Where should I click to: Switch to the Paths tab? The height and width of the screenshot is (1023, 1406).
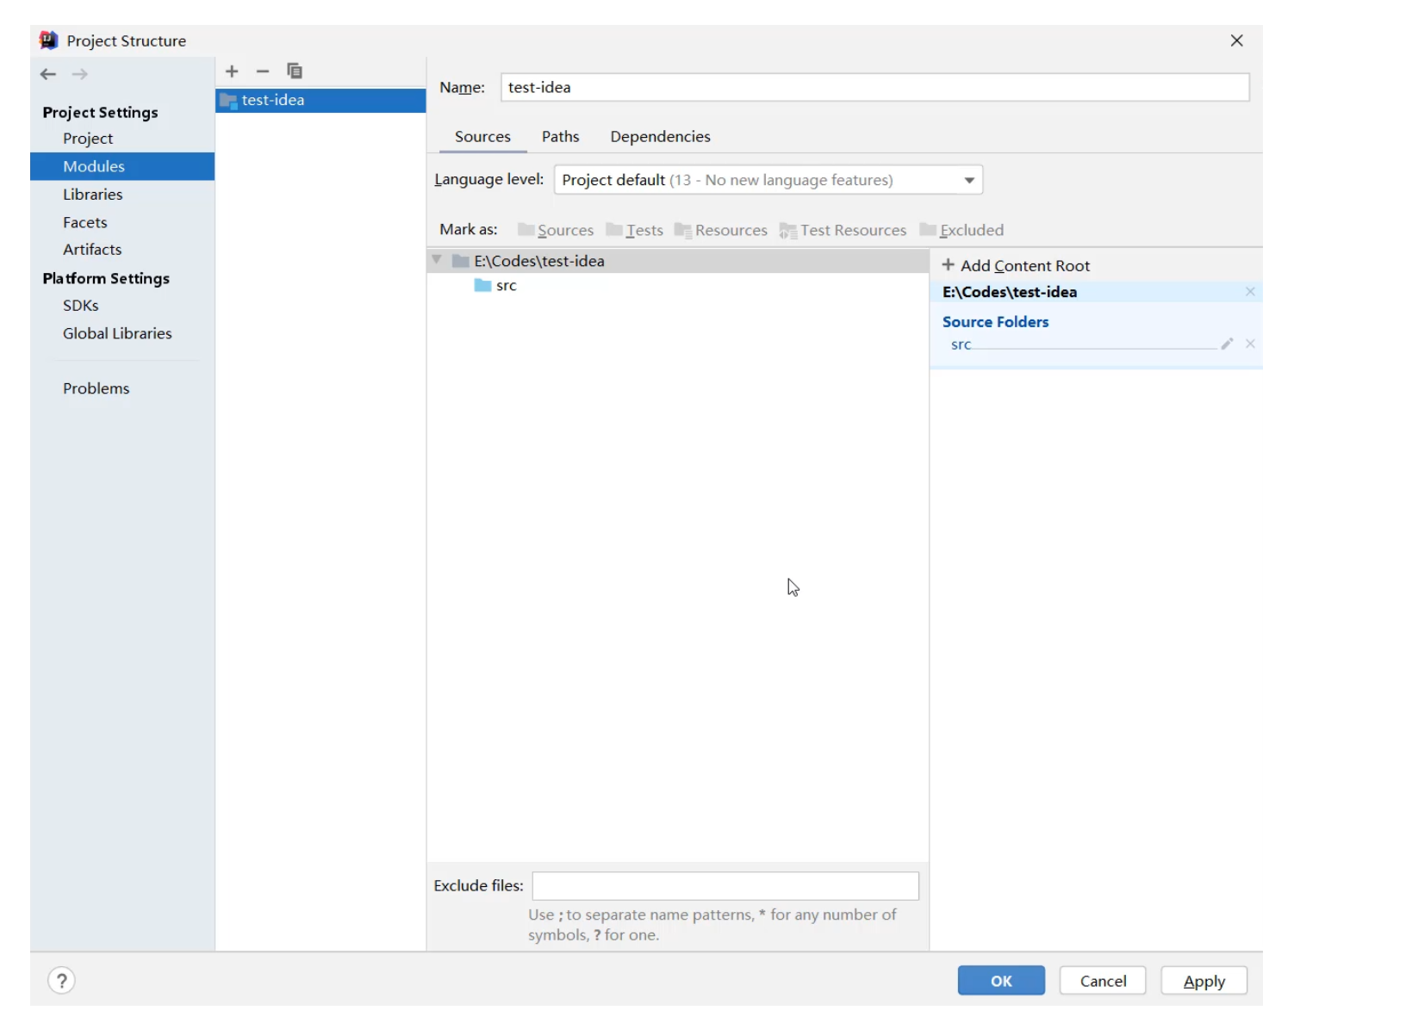[560, 137]
